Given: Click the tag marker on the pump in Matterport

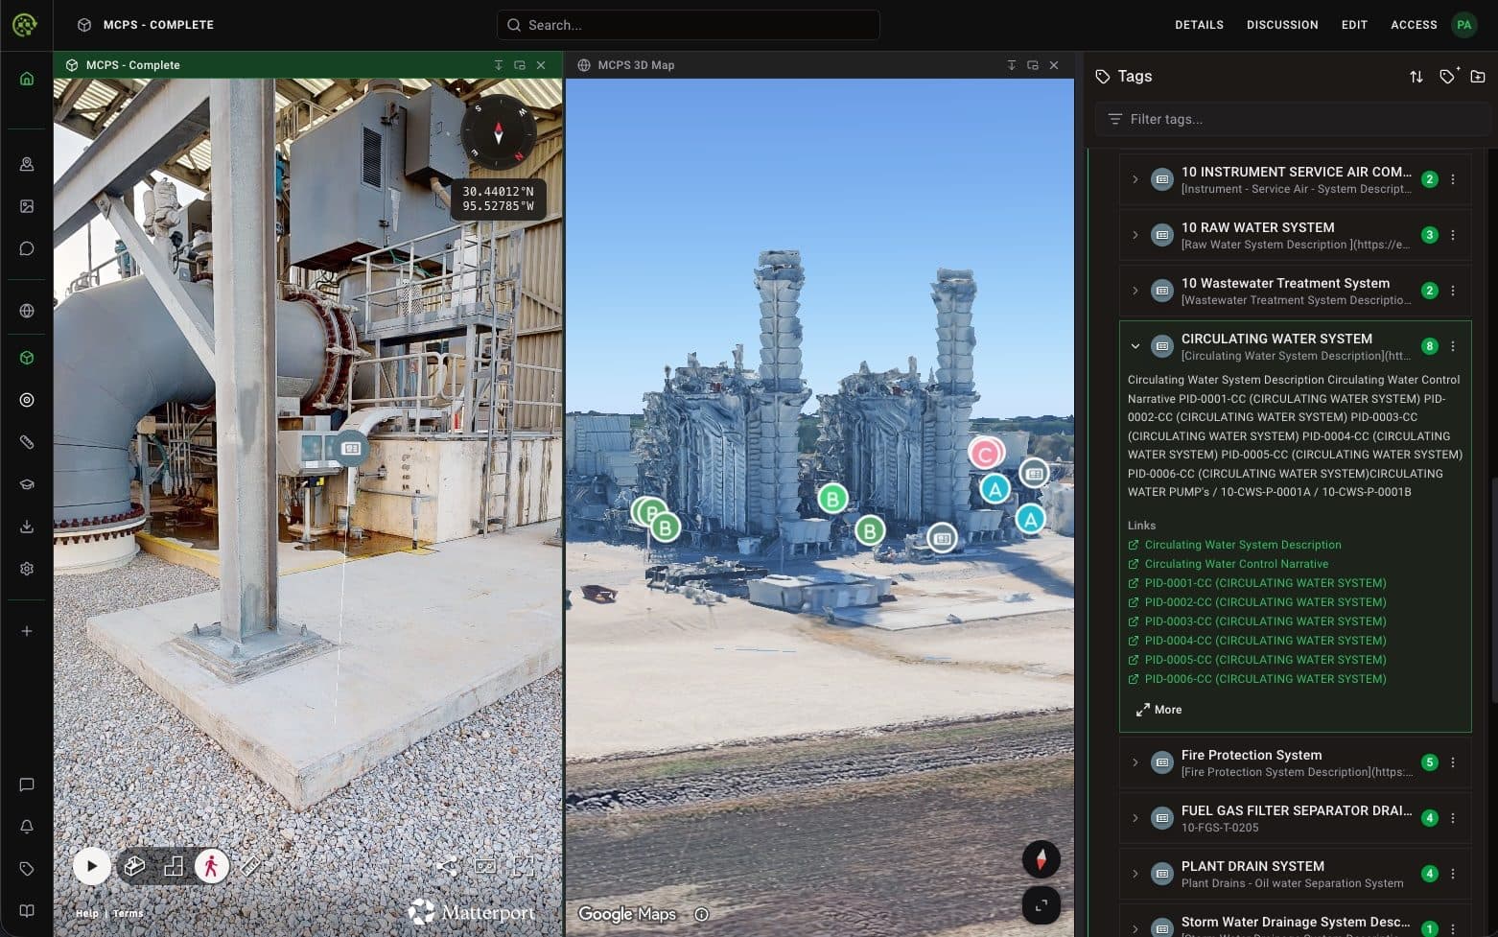Looking at the screenshot, I should (x=351, y=448).
